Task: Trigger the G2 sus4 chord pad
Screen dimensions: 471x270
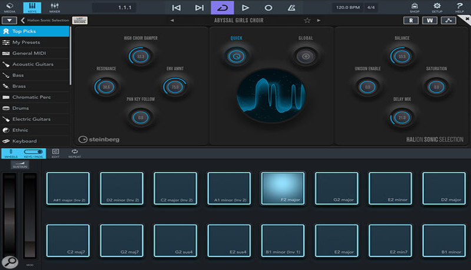Action: pyautogui.click(x=175, y=241)
